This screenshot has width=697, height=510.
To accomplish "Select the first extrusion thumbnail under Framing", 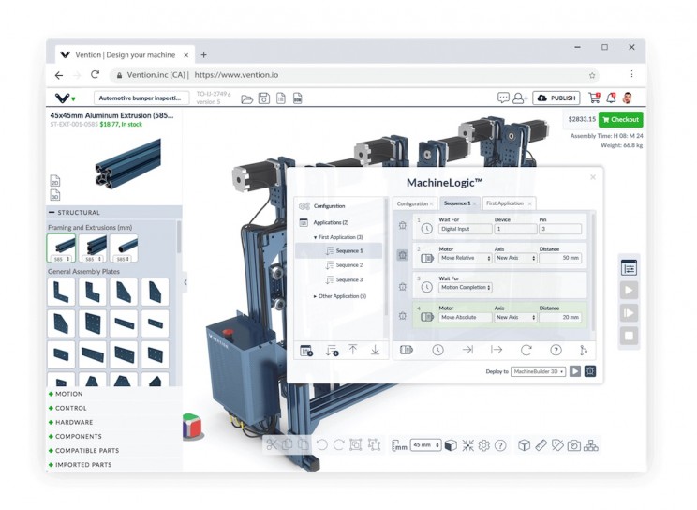I will [x=61, y=247].
